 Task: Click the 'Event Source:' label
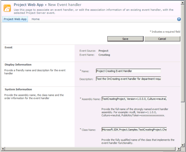[88, 51]
